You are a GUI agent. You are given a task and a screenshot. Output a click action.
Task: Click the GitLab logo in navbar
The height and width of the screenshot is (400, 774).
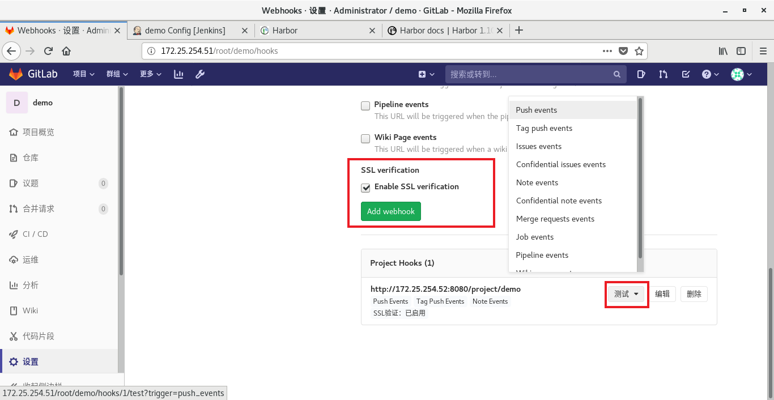pyautogui.click(x=32, y=74)
